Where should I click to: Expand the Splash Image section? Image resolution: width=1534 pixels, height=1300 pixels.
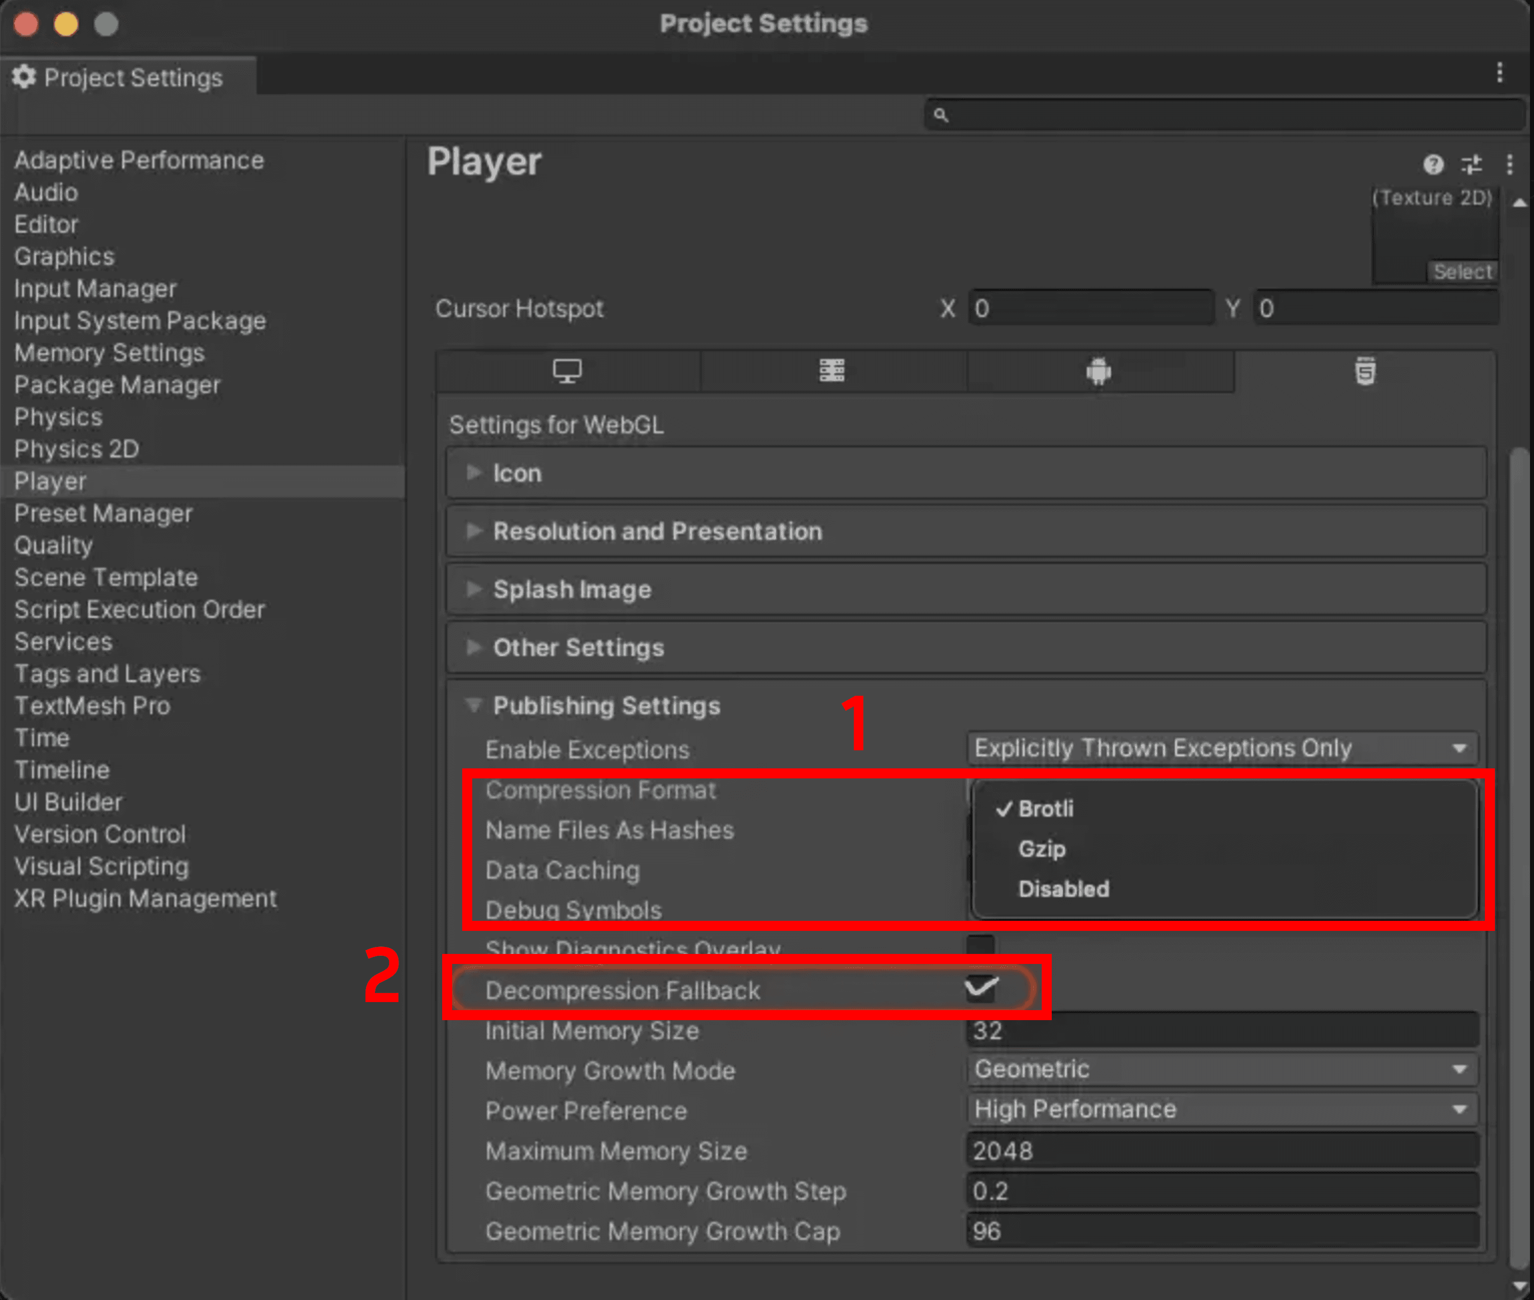[966, 589]
